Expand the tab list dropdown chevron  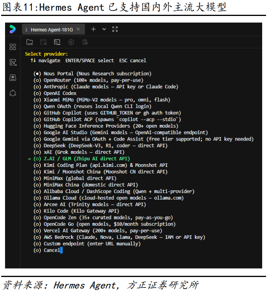(104, 29)
